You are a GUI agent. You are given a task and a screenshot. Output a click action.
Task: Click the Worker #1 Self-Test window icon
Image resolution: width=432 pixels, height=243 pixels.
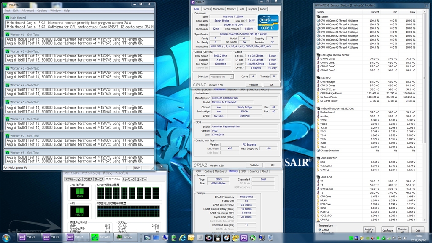7,34
